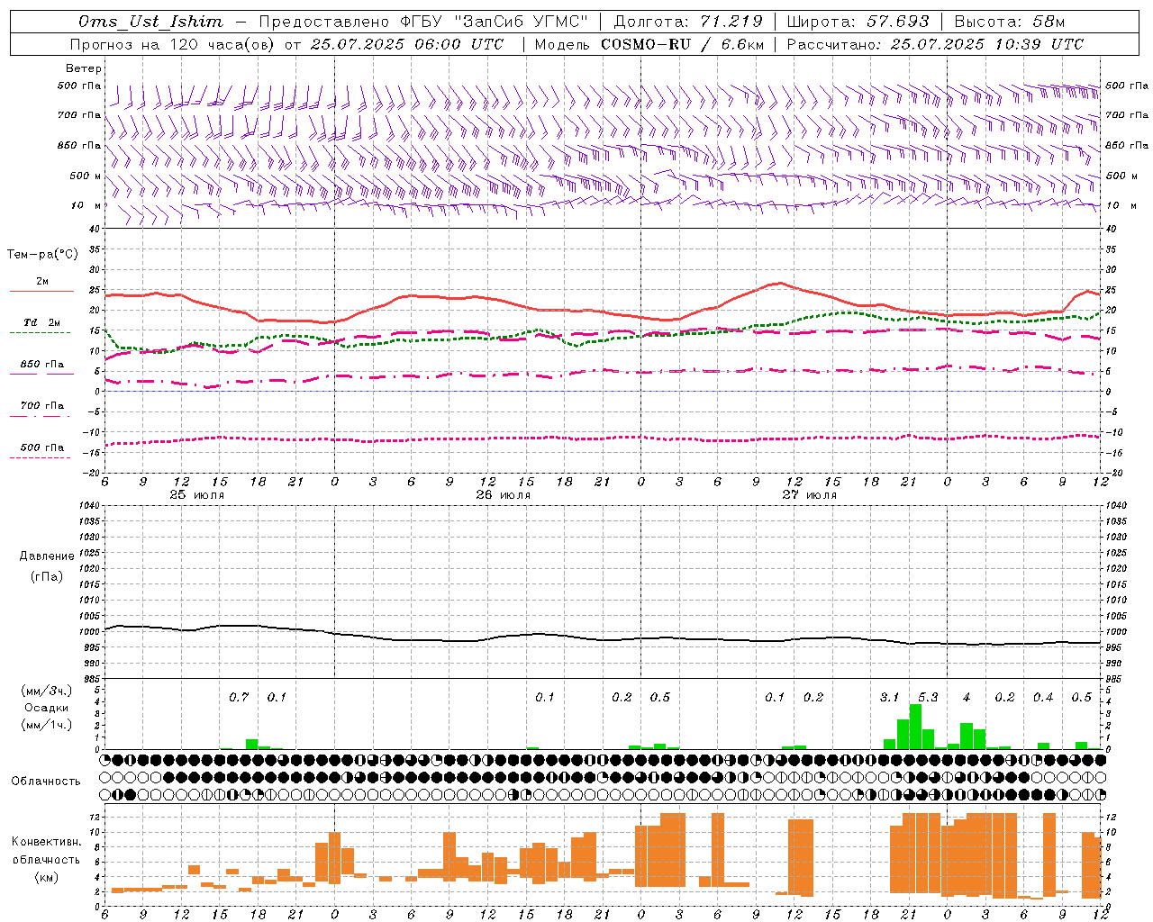Screen dimensions: 1153x922
Task: Select the 3.1 precipitation amount
Action: 889,697
